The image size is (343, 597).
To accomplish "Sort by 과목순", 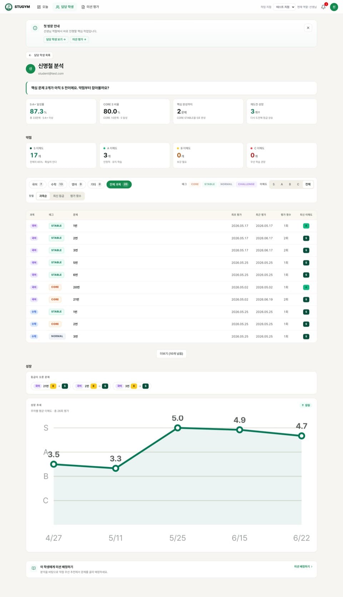I will [43, 196].
